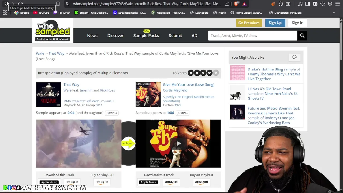This screenshot has width=343, height=193.
Task: Click the WhoSampled logo
Action: pos(53,30)
